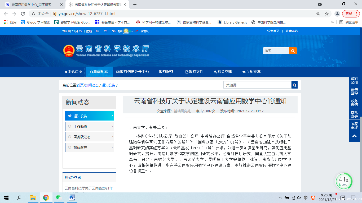This screenshot has height=203, width=362.
Task: Open a new browser tab
Action: [x=135, y=4]
